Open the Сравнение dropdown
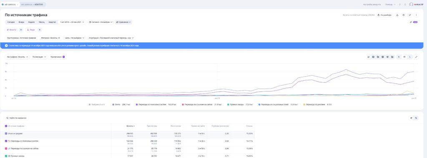This screenshot has width=427, height=158. click(x=123, y=22)
